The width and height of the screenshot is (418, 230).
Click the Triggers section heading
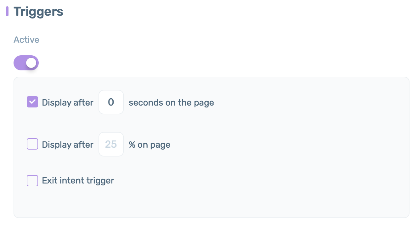[x=38, y=12]
